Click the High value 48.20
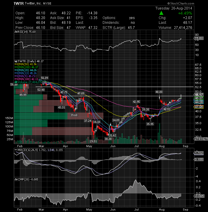The image size is (208, 212). pos(40,18)
